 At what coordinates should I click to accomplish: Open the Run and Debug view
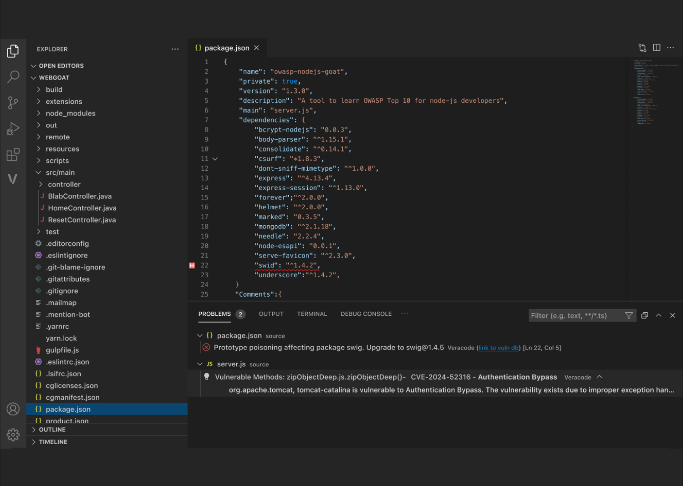tap(13, 129)
